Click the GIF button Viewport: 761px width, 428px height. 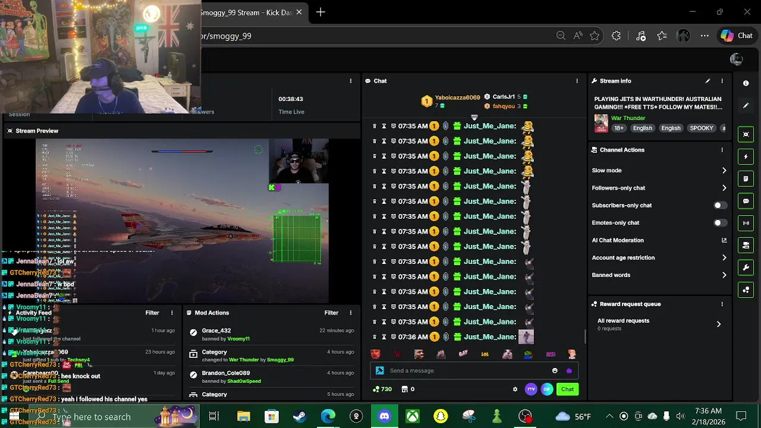547,389
